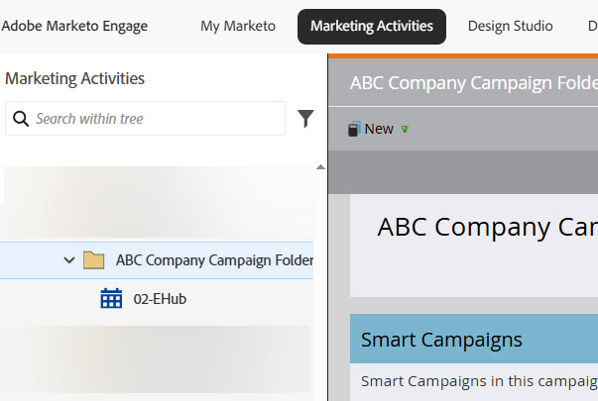Click the Smart Campaigns section header
598x401 pixels.
point(474,339)
